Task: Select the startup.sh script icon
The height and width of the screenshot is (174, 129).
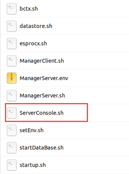Action: click(12, 165)
